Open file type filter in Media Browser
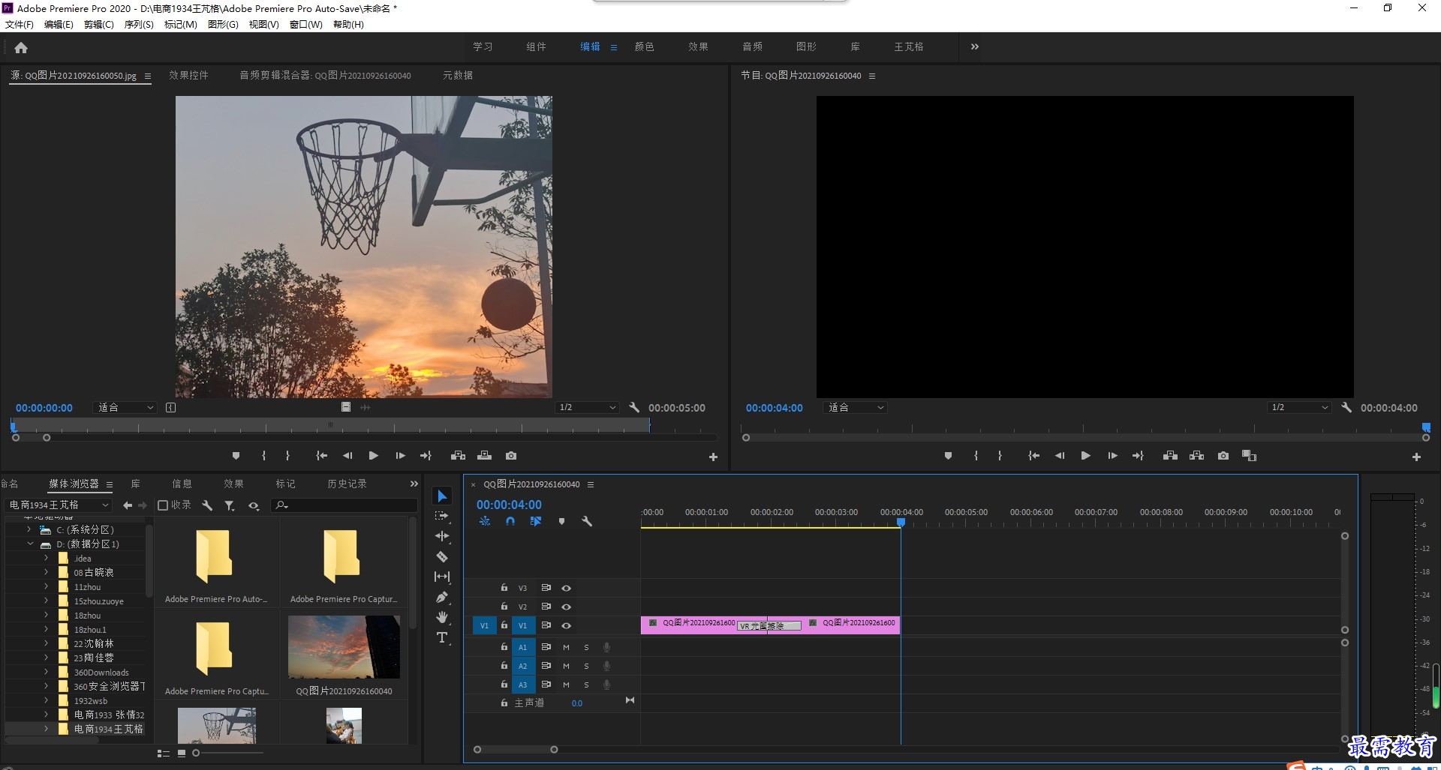Image resolution: width=1441 pixels, height=770 pixels. pos(230,505)
